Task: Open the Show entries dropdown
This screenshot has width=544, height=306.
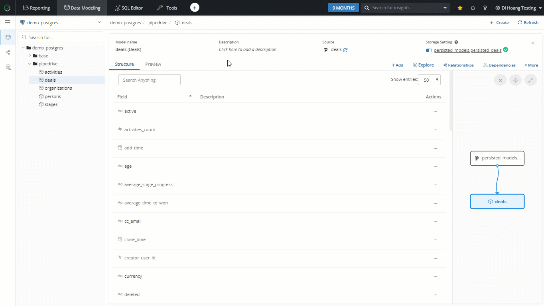Action: (x=429, y=80)
